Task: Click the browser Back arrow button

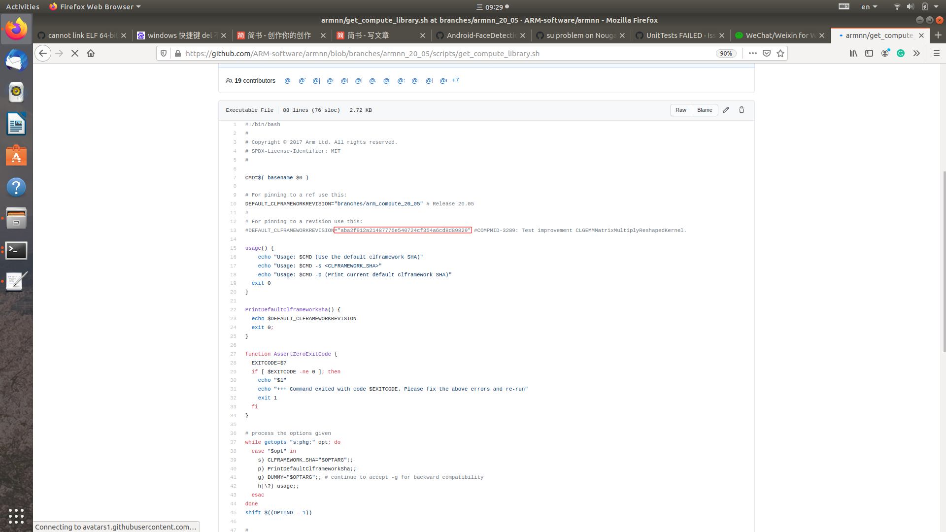Action: tap(43, 53)
